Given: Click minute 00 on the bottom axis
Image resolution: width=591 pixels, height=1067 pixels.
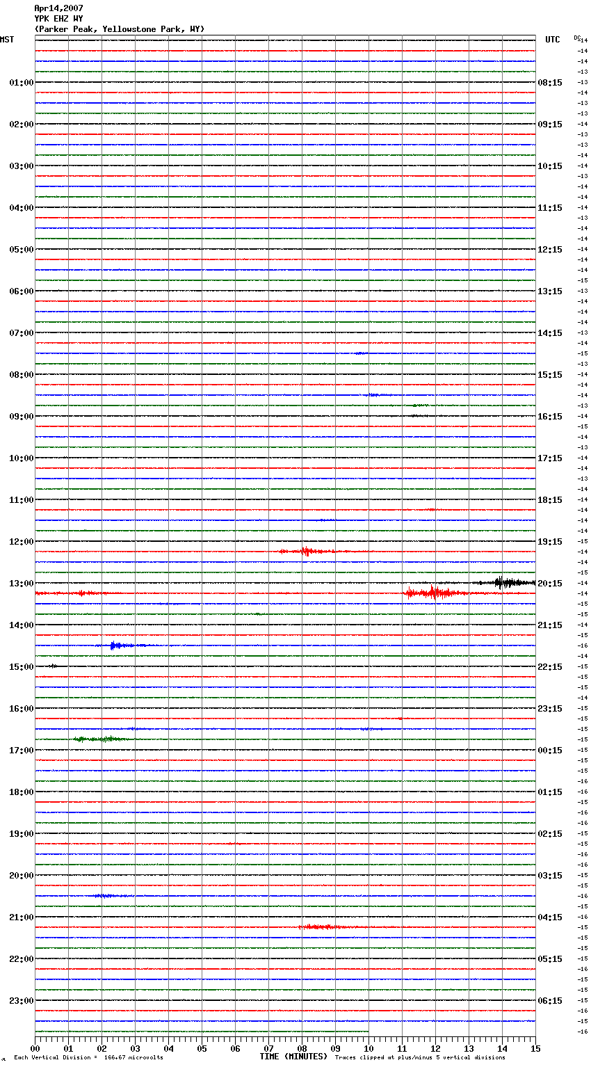Looking at the screenshot, I should tap(35, 1048).
